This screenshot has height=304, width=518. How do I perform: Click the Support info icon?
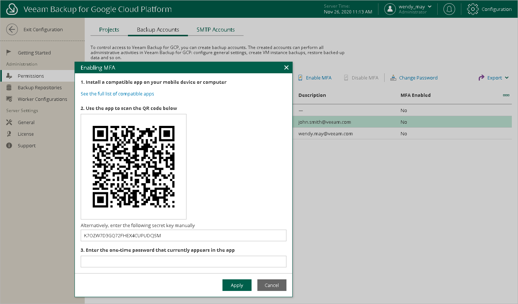click(9, 145)
